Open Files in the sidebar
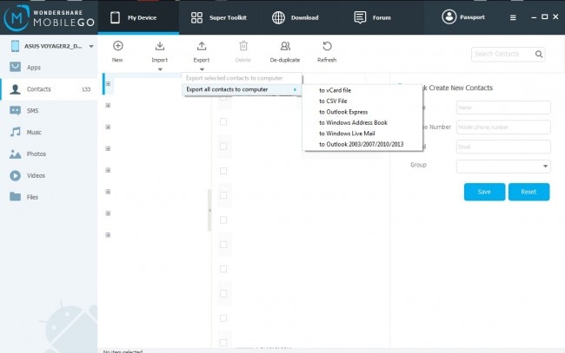 tap(49, 197)
